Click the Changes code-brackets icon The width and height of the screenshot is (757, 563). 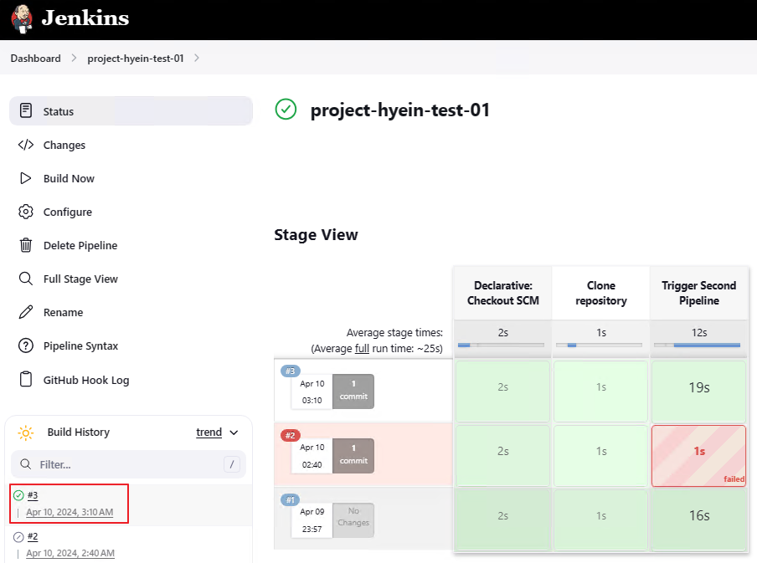tap(26, 145)
